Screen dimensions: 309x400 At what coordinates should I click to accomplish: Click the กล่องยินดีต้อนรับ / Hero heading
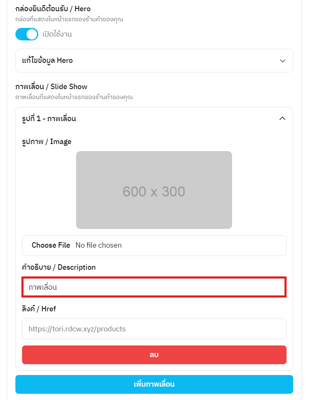[x=53, y=9]
